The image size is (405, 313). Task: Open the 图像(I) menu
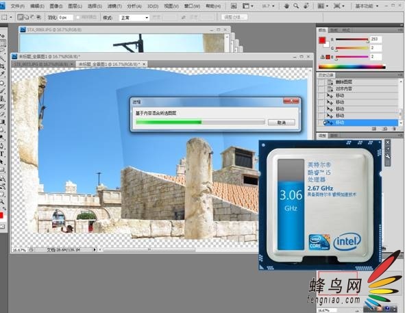coord(56,5)
